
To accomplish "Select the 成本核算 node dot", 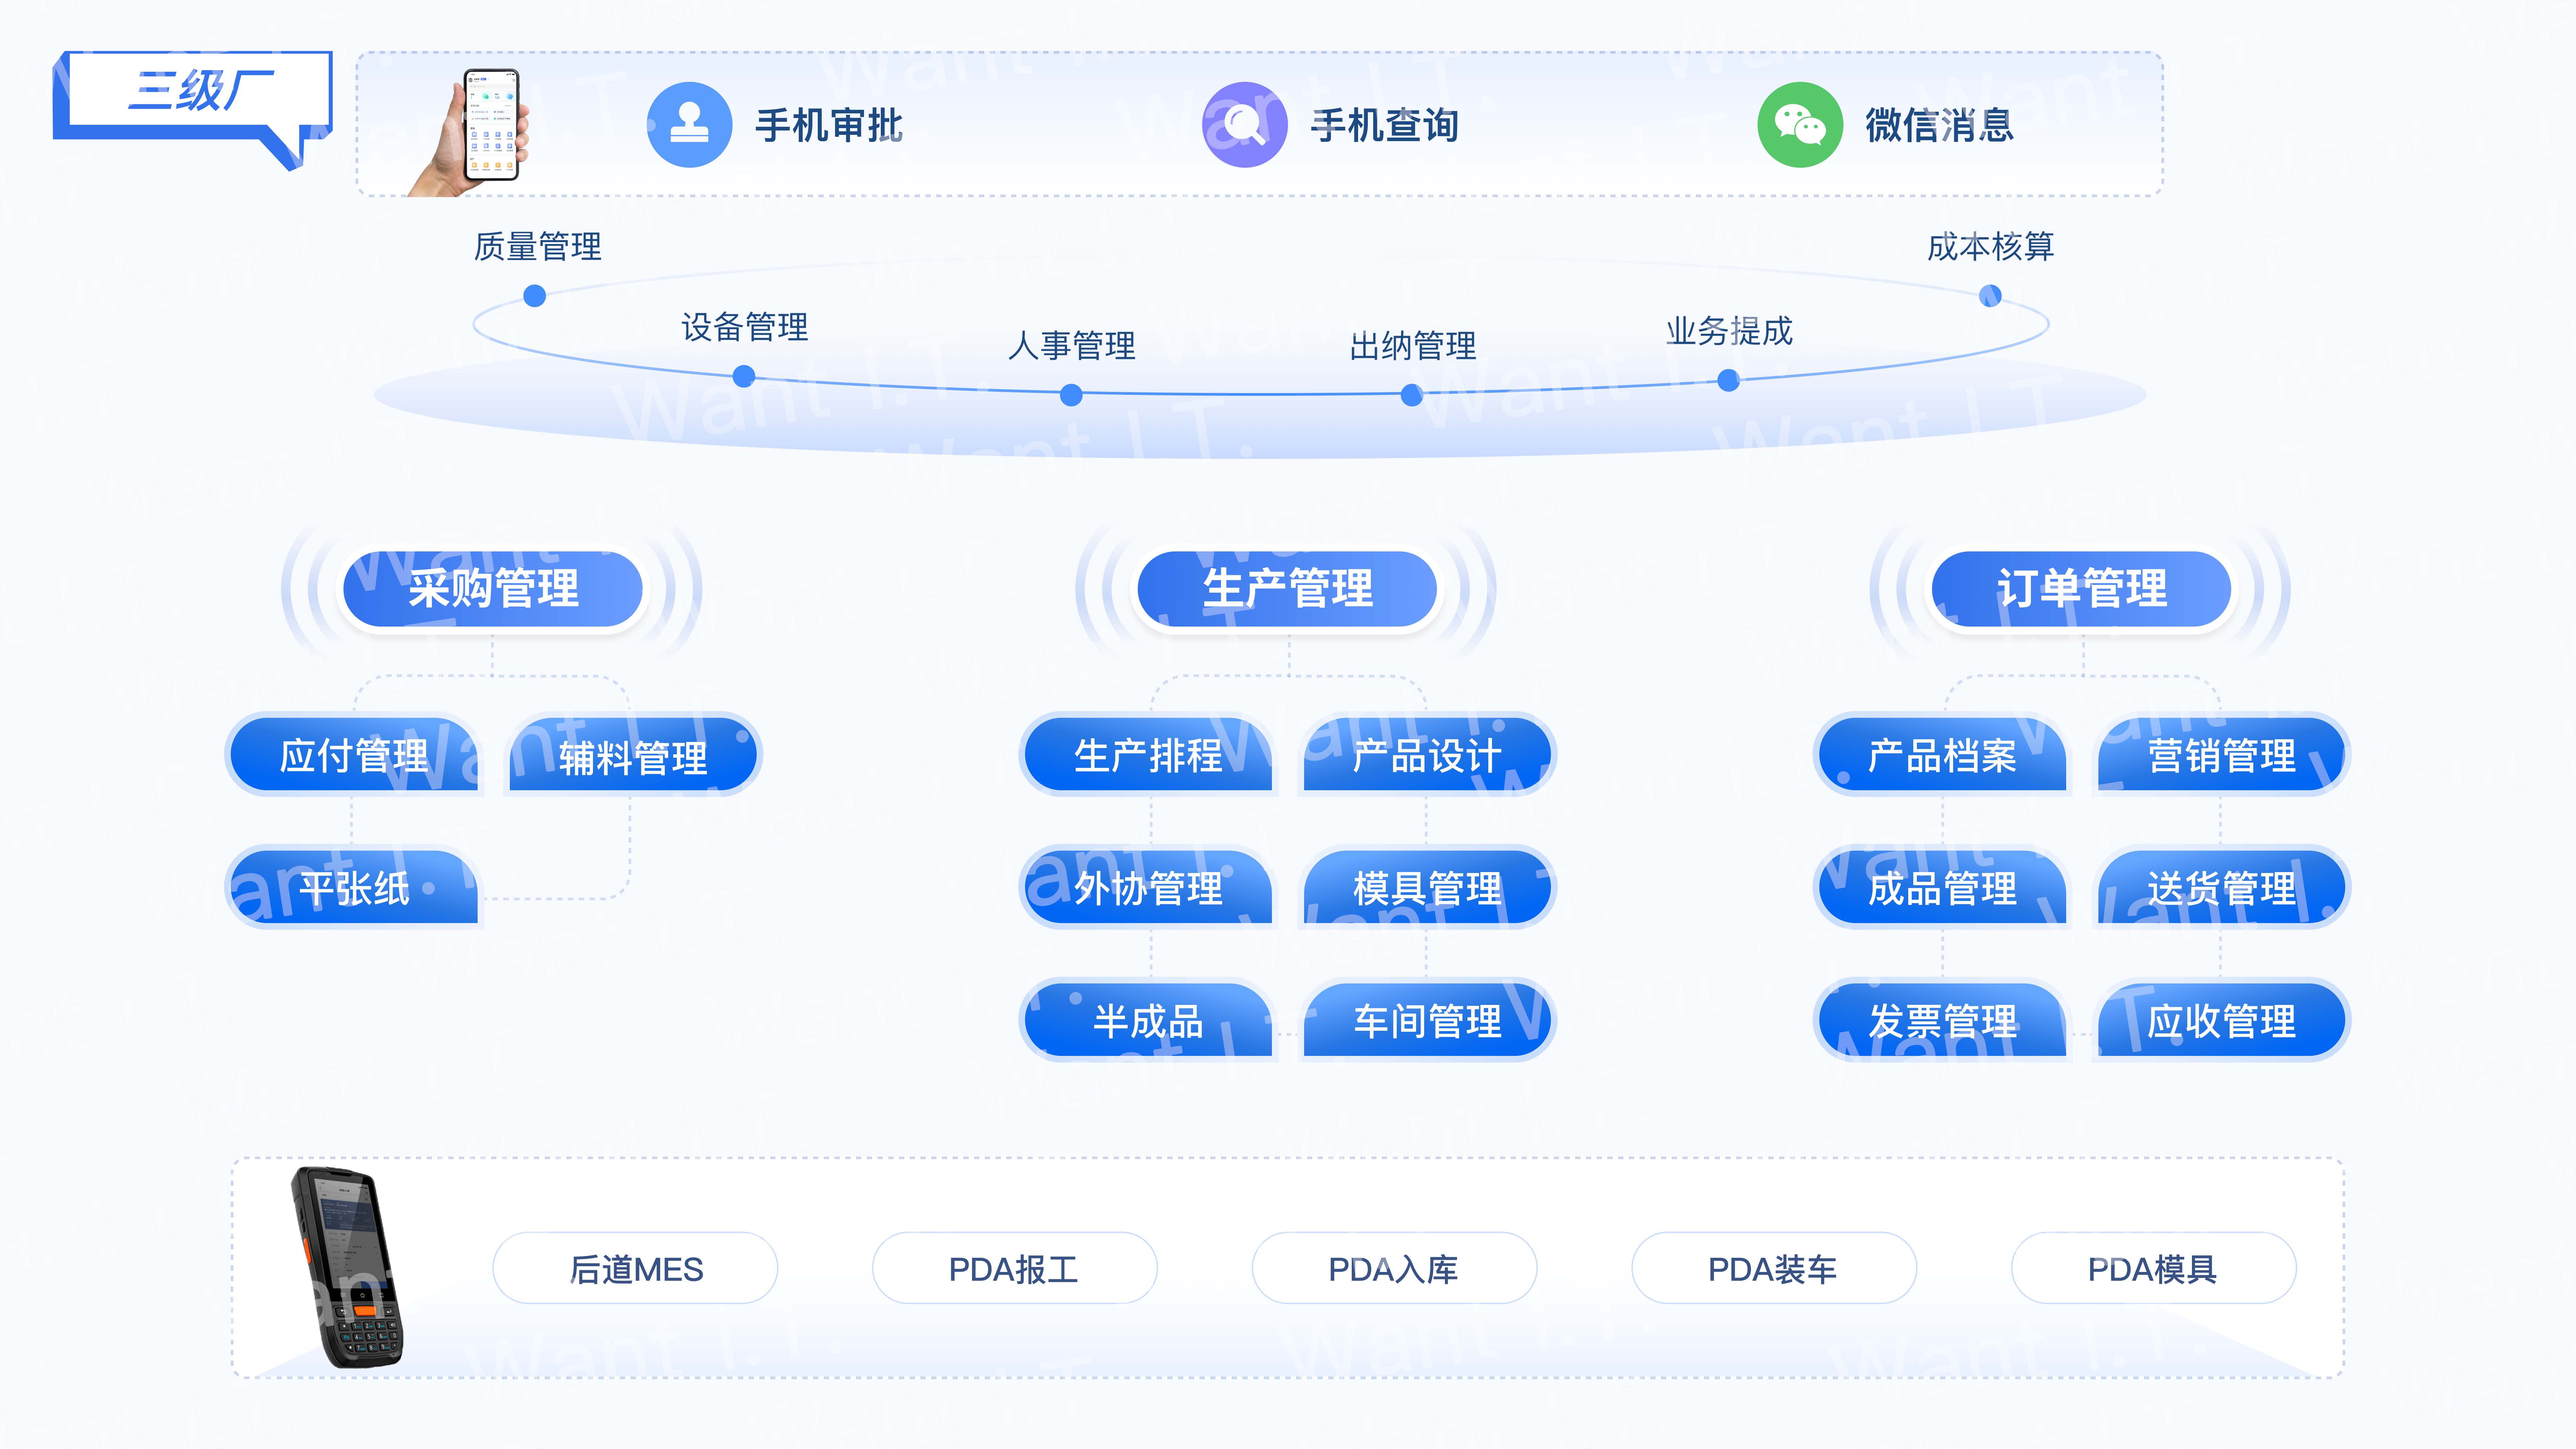I will pos(1990,296).
